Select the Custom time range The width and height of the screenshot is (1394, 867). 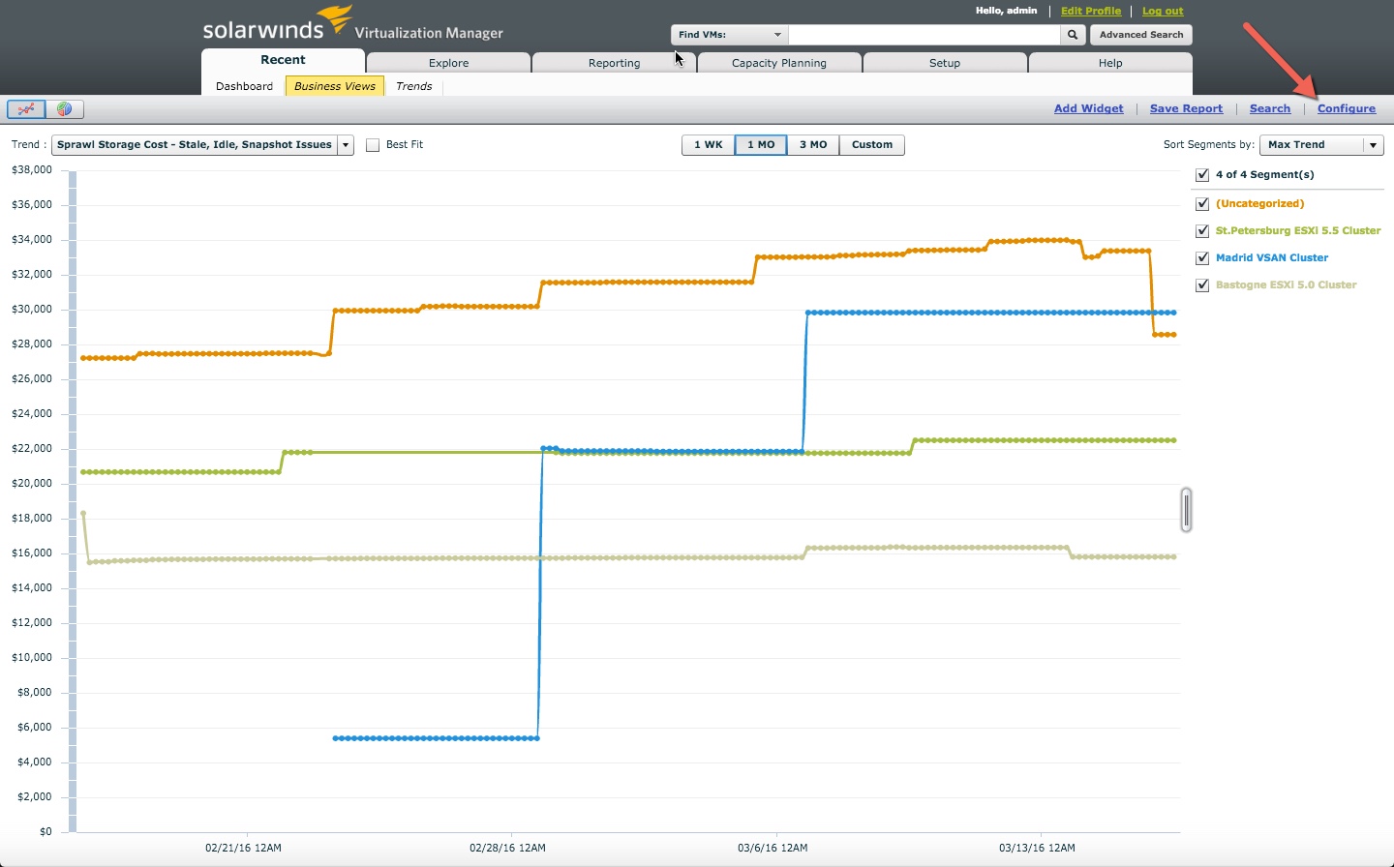click(872, 145)
